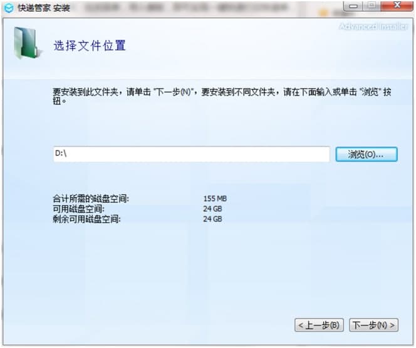
Task: Go to next step with 下一步(N)
Action: tap(373, 325)
